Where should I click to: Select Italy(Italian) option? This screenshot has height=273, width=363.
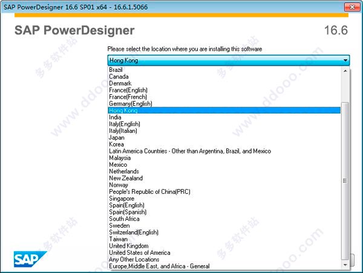(x=224, y=131)
